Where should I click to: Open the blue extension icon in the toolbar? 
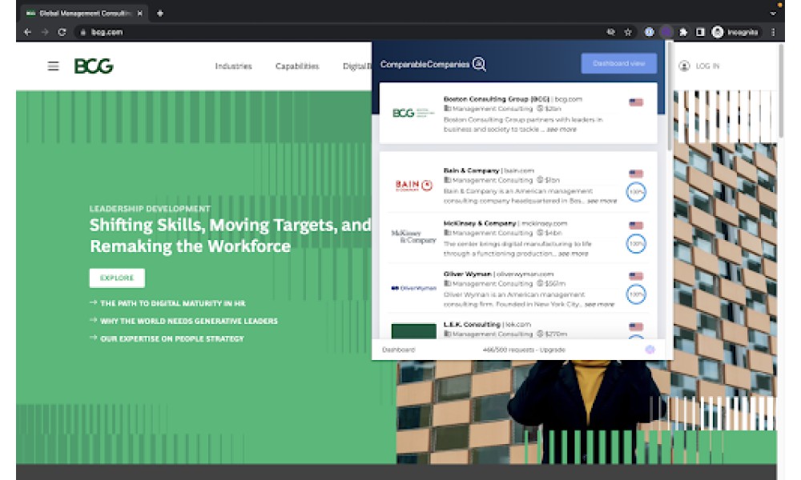click(x=649, y=32)
